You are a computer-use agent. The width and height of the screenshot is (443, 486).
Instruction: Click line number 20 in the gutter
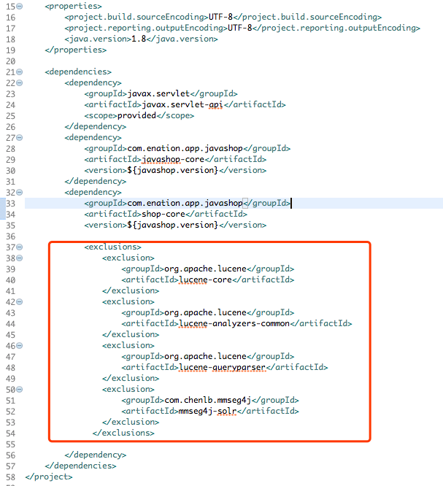(x=10, y=61)
